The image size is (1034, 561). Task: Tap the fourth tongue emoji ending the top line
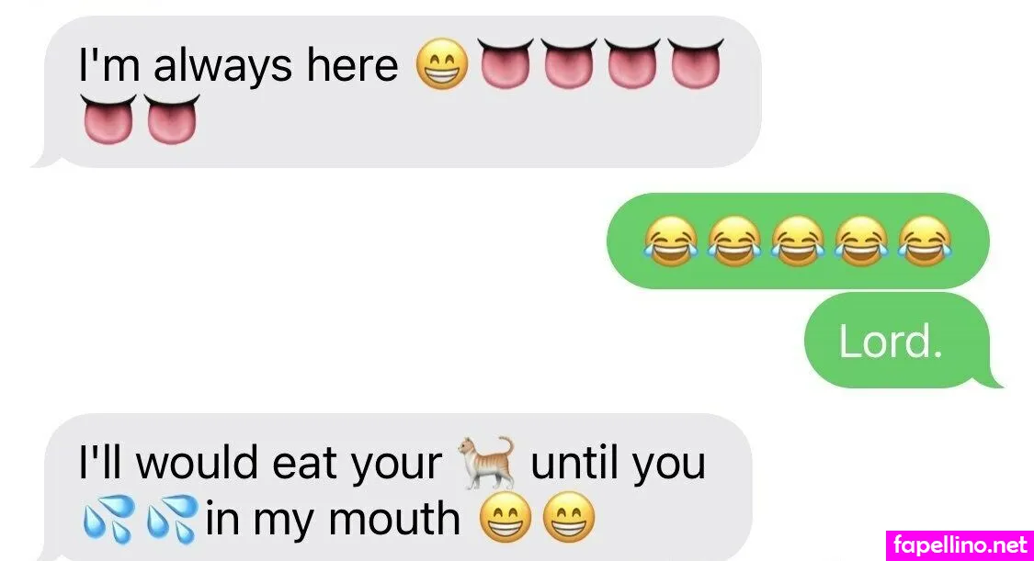pyautogui.click(x=695, y=63)
